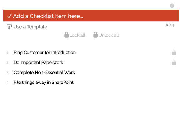Click the Unlock all text button
The image size is (184, 124).
pos(109,35)
